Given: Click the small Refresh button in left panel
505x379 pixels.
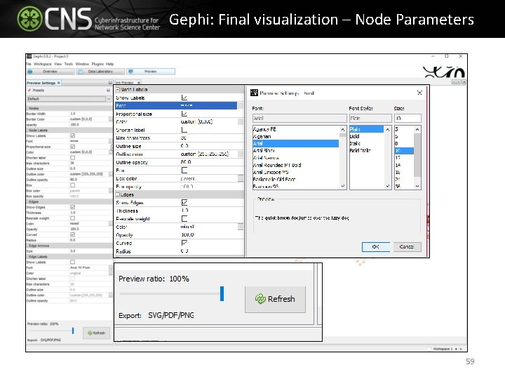Looking at the screenshot, I should (x=96, y=333).
